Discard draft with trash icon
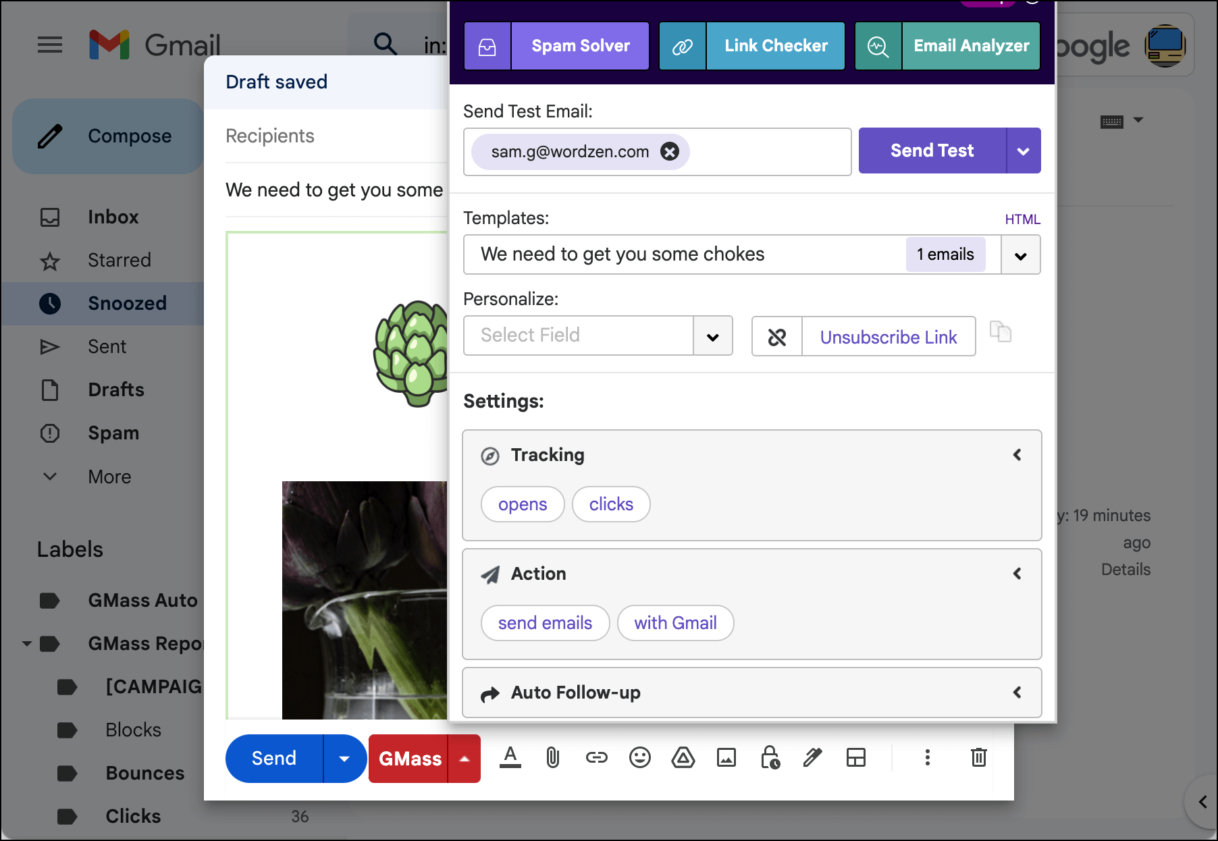 [x=979, y=758]
